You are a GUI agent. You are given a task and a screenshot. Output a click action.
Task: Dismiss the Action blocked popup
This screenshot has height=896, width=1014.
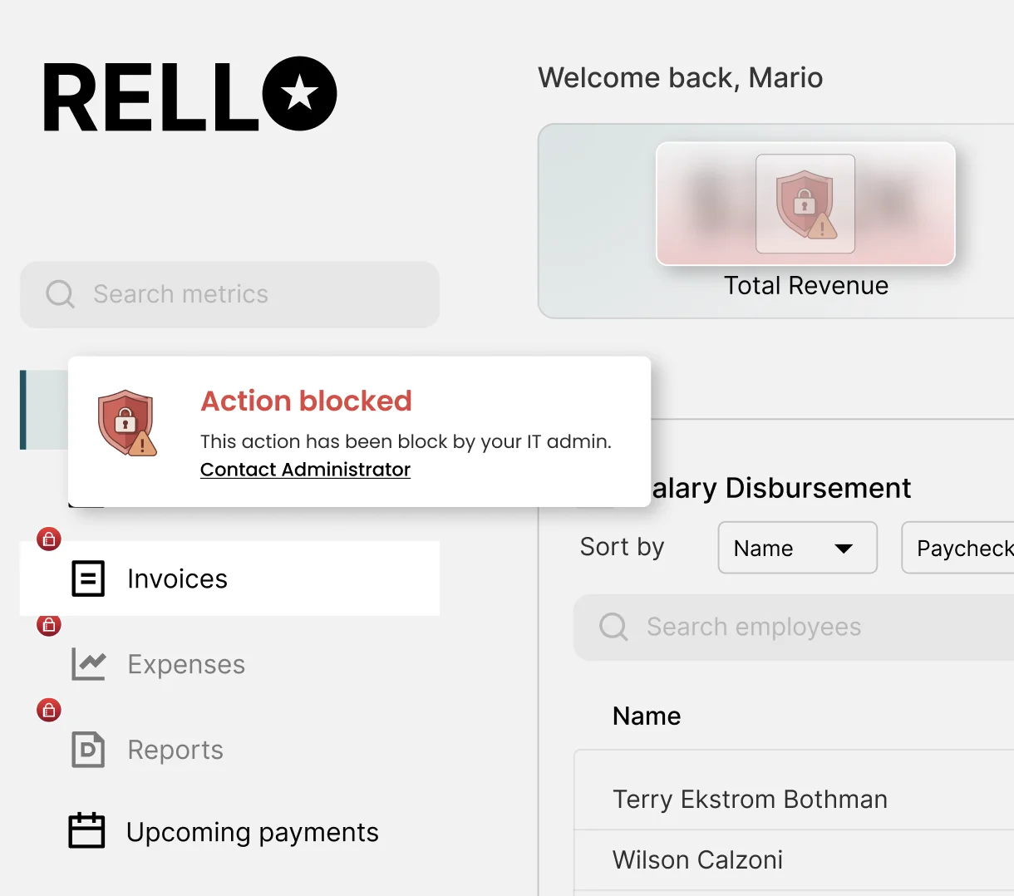point(359,431)
